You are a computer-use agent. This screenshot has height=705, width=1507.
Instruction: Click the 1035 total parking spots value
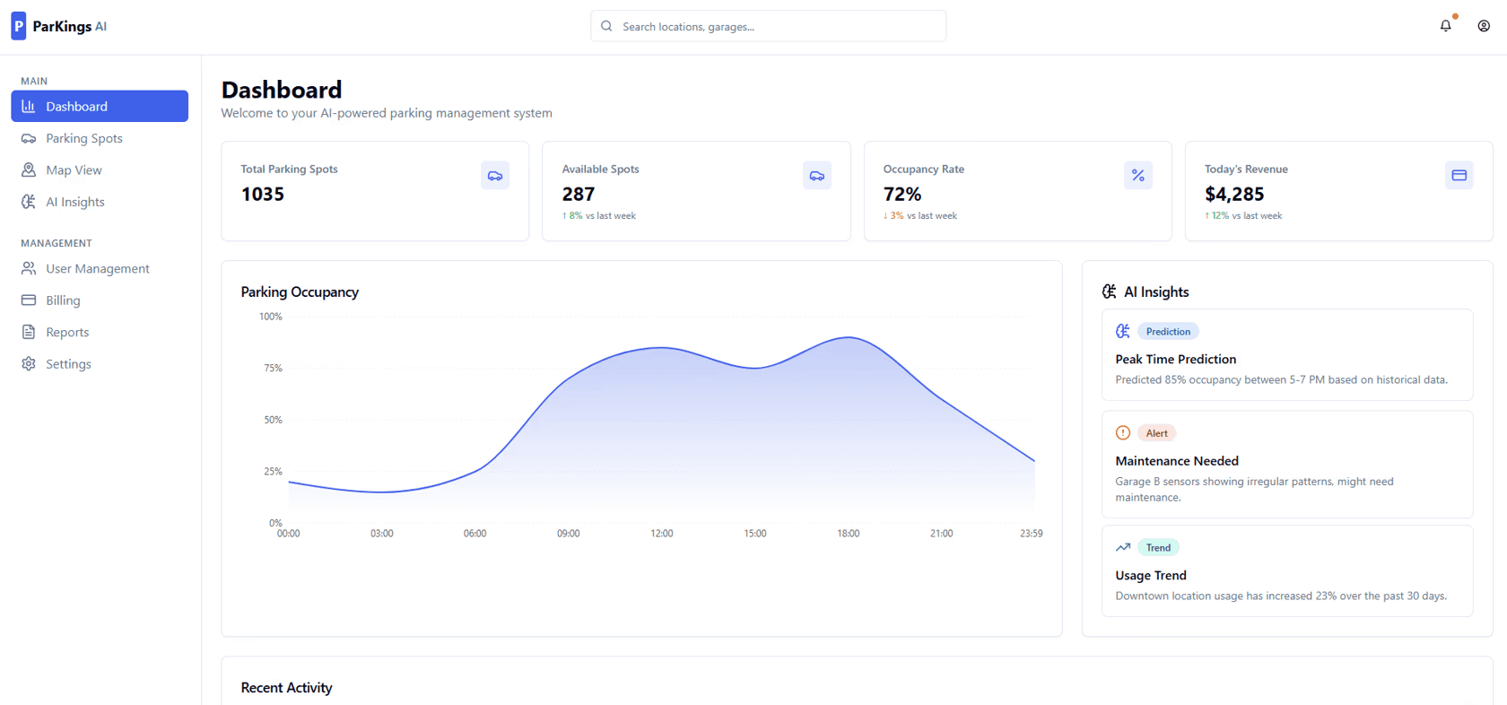(x=263, y=194)
